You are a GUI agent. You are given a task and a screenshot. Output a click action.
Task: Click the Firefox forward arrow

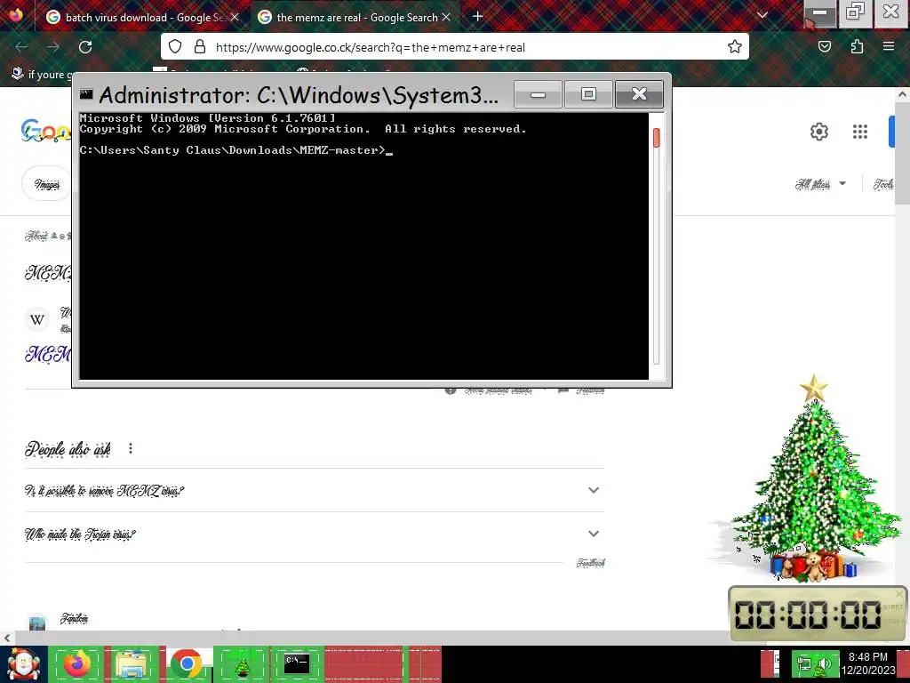coord(53,46)
